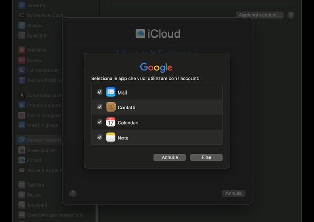Image resolution: width=314 pixels, height=222 pixels.
Task: Click the Calendari app icon
Action: click(x=111, y=122)
